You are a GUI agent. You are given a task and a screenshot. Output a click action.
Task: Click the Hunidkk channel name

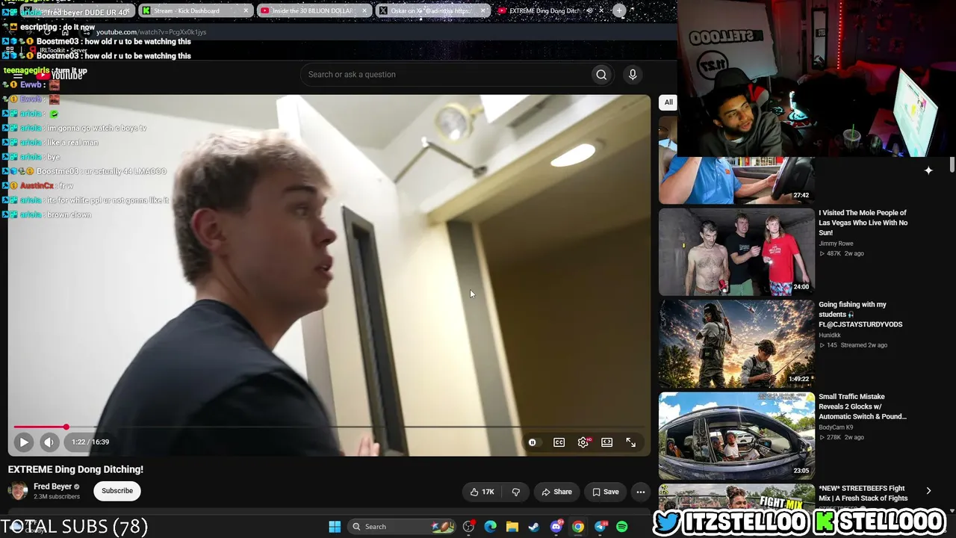click(830, 336)
